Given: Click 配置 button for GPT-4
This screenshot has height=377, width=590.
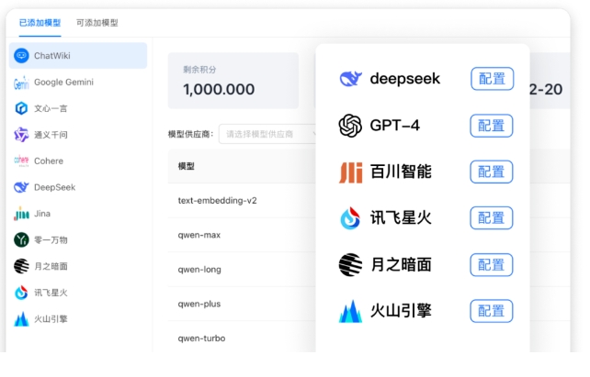Looking at the screenshot, I should click(x=492, y=126).
